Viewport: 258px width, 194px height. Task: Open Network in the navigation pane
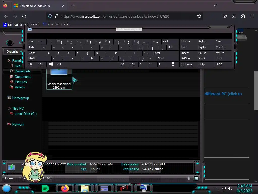tap(18, 124)
